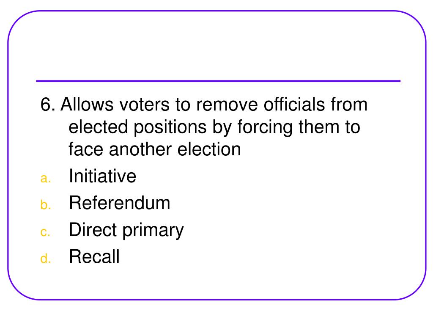Select Recall as the answer
Viewport: 433px width, 325px height.
pos(94,256)
